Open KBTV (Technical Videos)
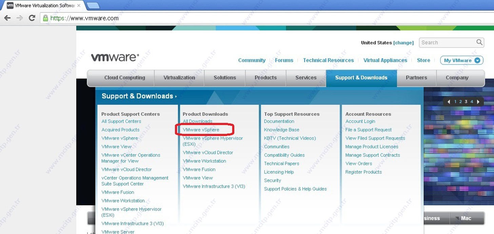The width and height of the screenshot is (494, 234). (290, 138)
